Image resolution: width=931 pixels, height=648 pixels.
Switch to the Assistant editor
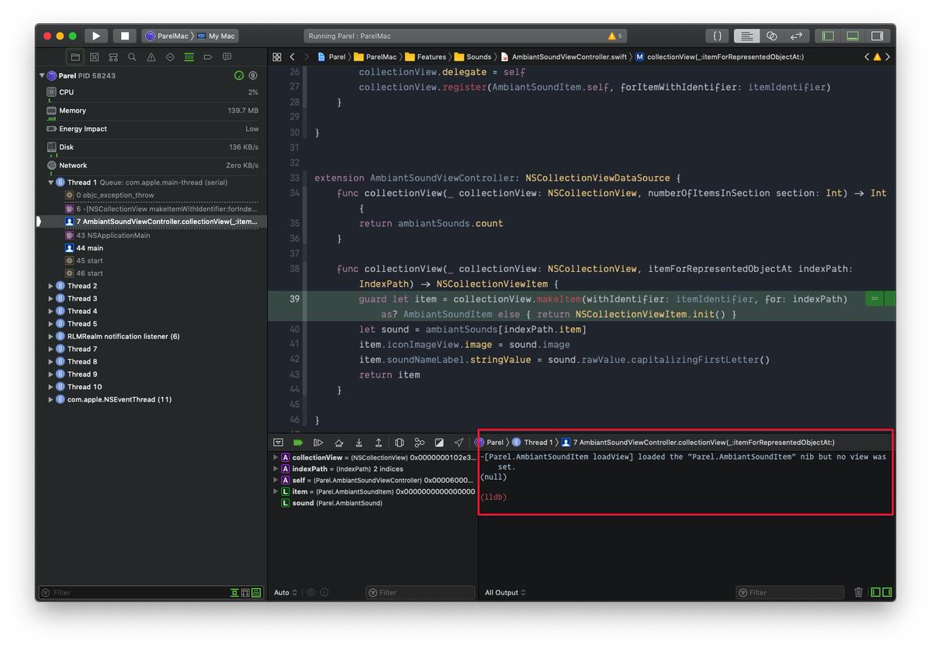tap(771, 36)
